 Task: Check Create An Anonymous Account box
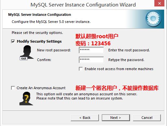pos(13,88)
